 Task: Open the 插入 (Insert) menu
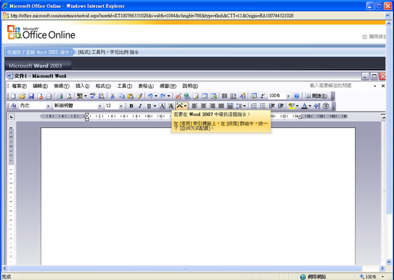(x=83, y=86)
